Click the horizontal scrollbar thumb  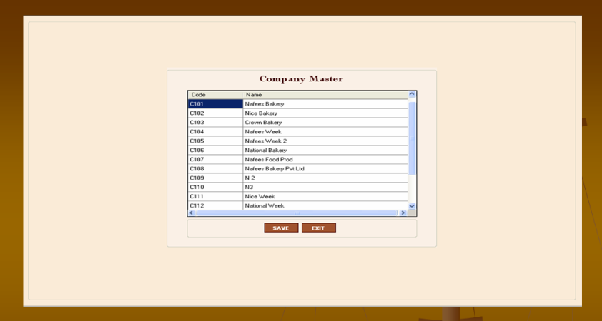pyautogui.click(x=297, y=213)
